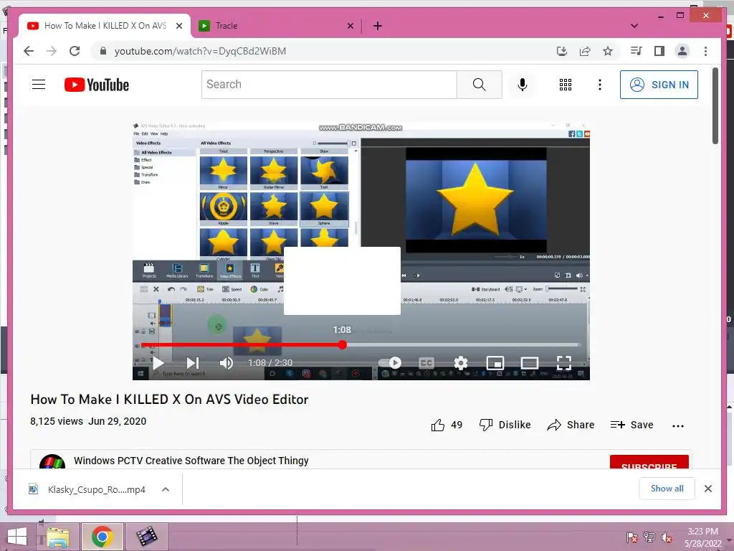Click the share page icon in address bar
Screen dimensions: 734x551
[585, 51]
